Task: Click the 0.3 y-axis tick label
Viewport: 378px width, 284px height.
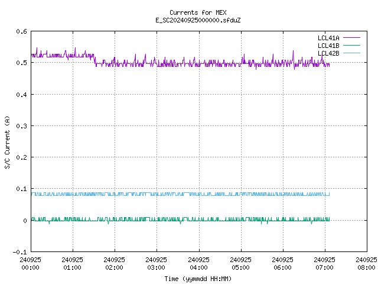Action: point(21,126)
